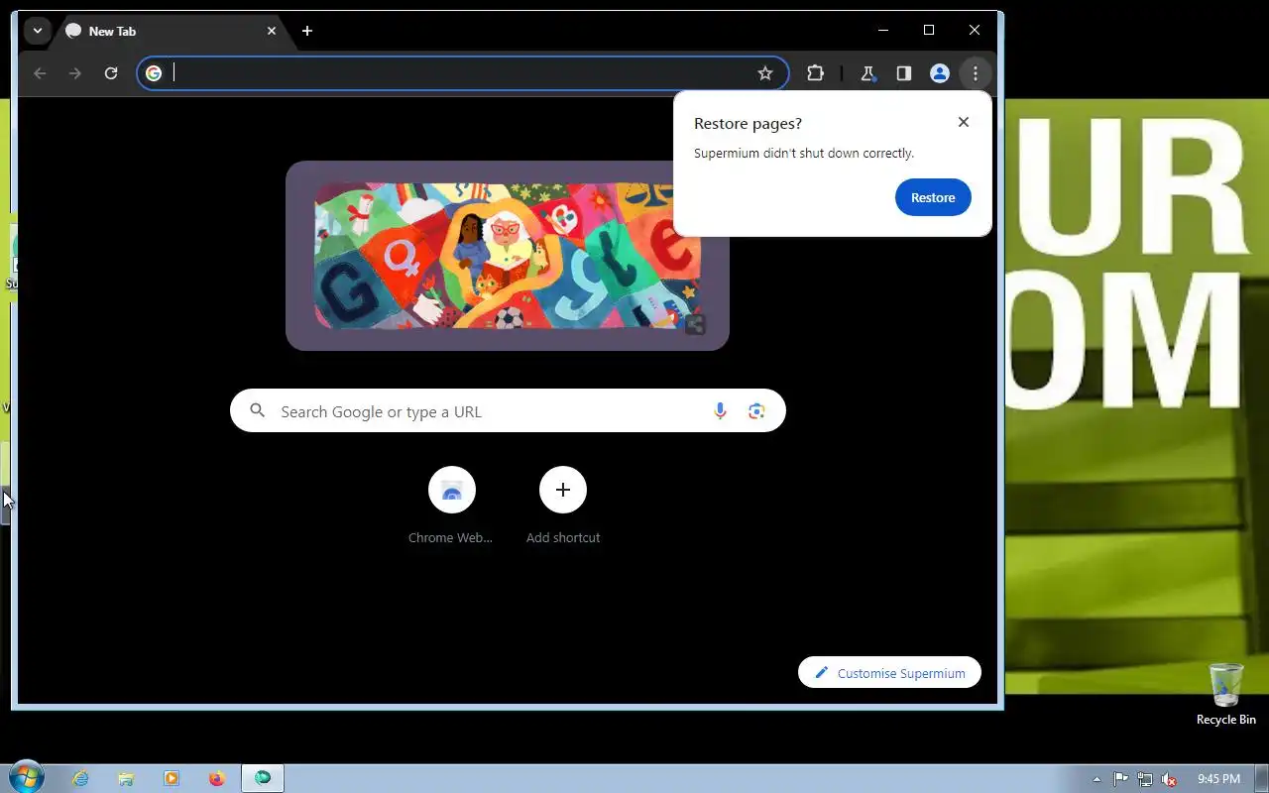Click the Google site icon in address bar
The width and height of the screenshot is (1269, 793).
[x=154, y=73]
